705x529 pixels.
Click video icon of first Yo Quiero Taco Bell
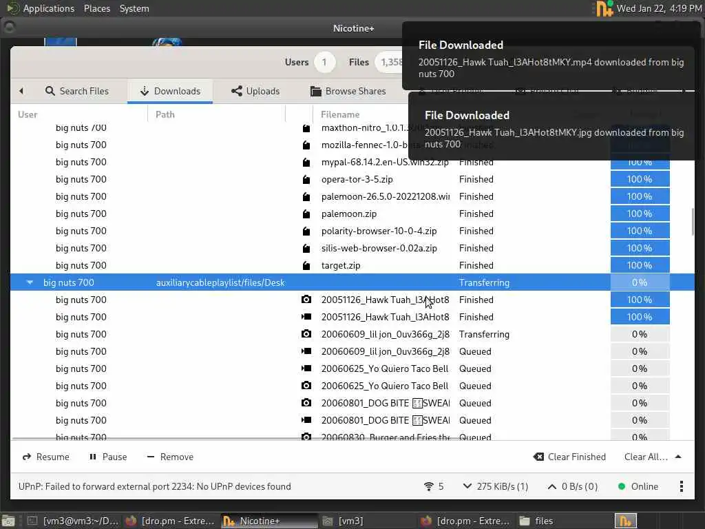point(306,369)
